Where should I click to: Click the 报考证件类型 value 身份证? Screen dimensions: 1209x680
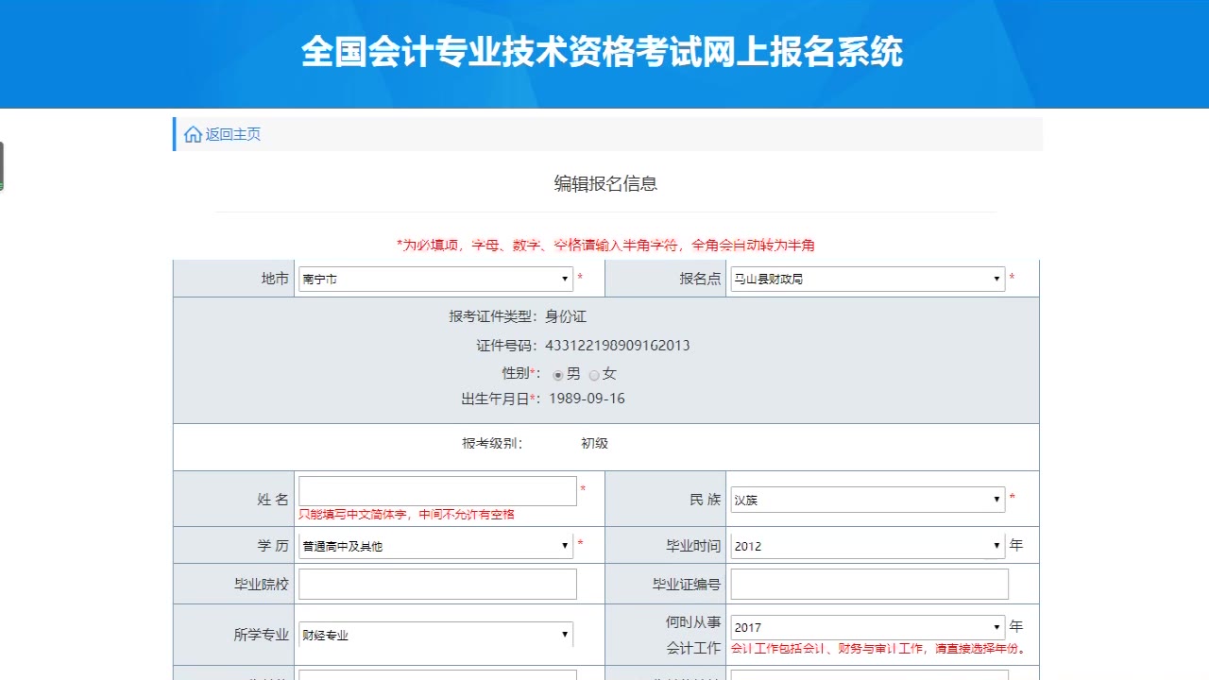[x=566, y=316]
